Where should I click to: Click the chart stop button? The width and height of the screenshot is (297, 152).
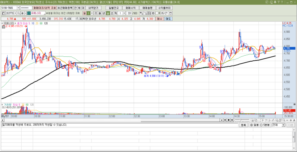pos(229,120)
